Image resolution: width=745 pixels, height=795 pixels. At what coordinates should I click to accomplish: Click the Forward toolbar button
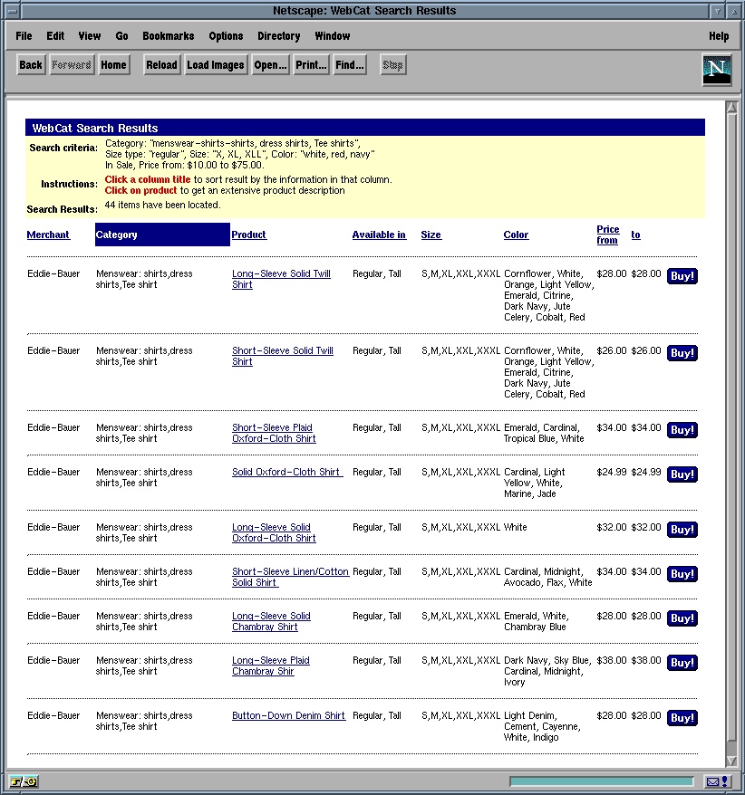(72, 65)
